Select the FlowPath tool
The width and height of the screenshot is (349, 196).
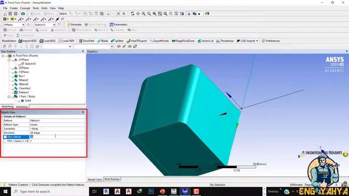pos(87,41)
